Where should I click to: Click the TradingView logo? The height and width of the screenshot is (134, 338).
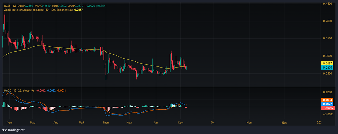(x=14, y=130)
